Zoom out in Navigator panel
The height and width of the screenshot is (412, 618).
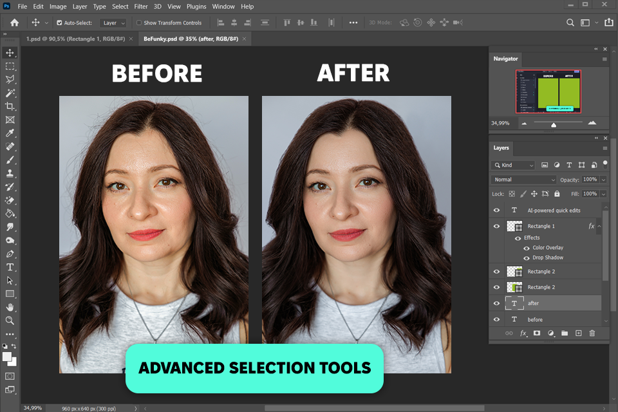click(x=524, y=124)
